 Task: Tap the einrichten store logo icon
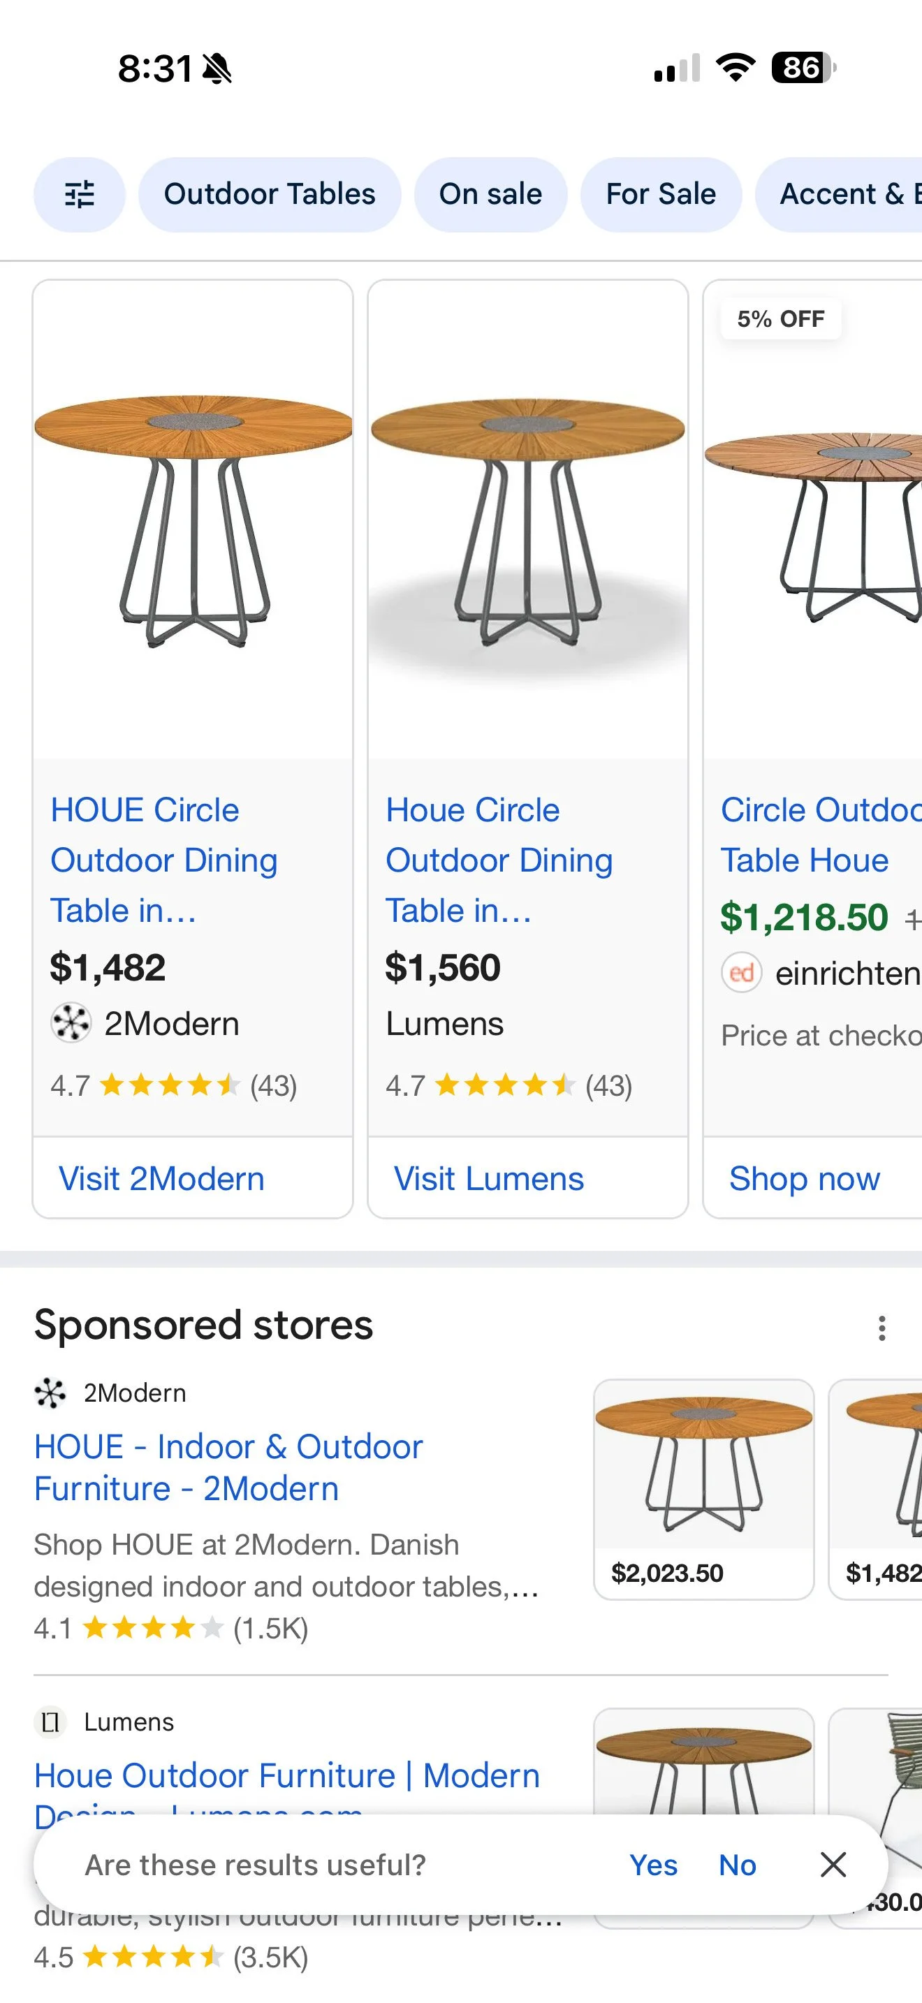tap(742, 973)
